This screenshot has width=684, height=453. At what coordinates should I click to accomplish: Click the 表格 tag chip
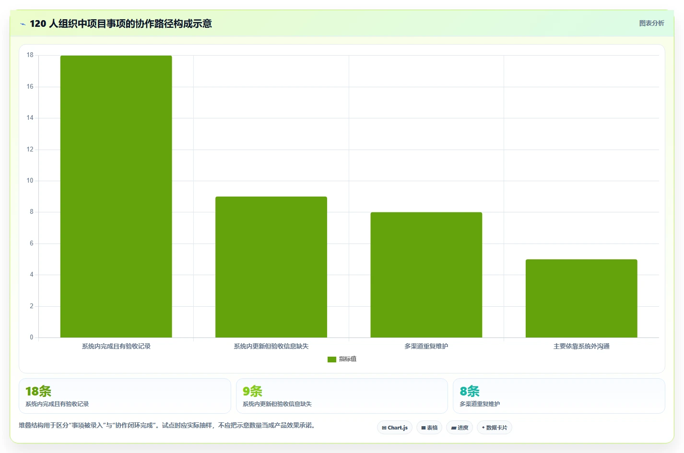pos(429,428)
